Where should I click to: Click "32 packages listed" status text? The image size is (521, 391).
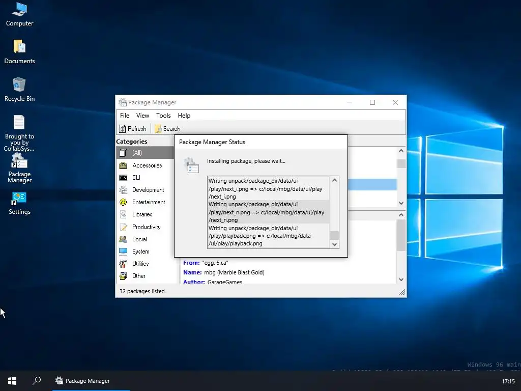point(142,291)
